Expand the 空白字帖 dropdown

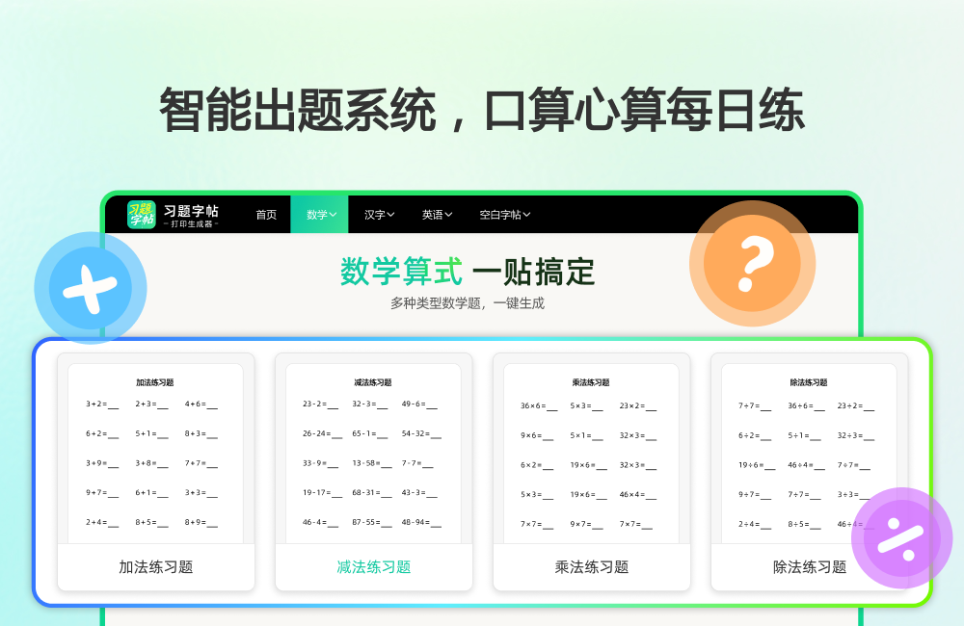tap(505, 214)
